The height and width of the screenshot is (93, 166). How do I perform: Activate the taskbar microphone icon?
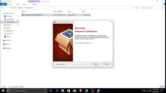point(45,91)
